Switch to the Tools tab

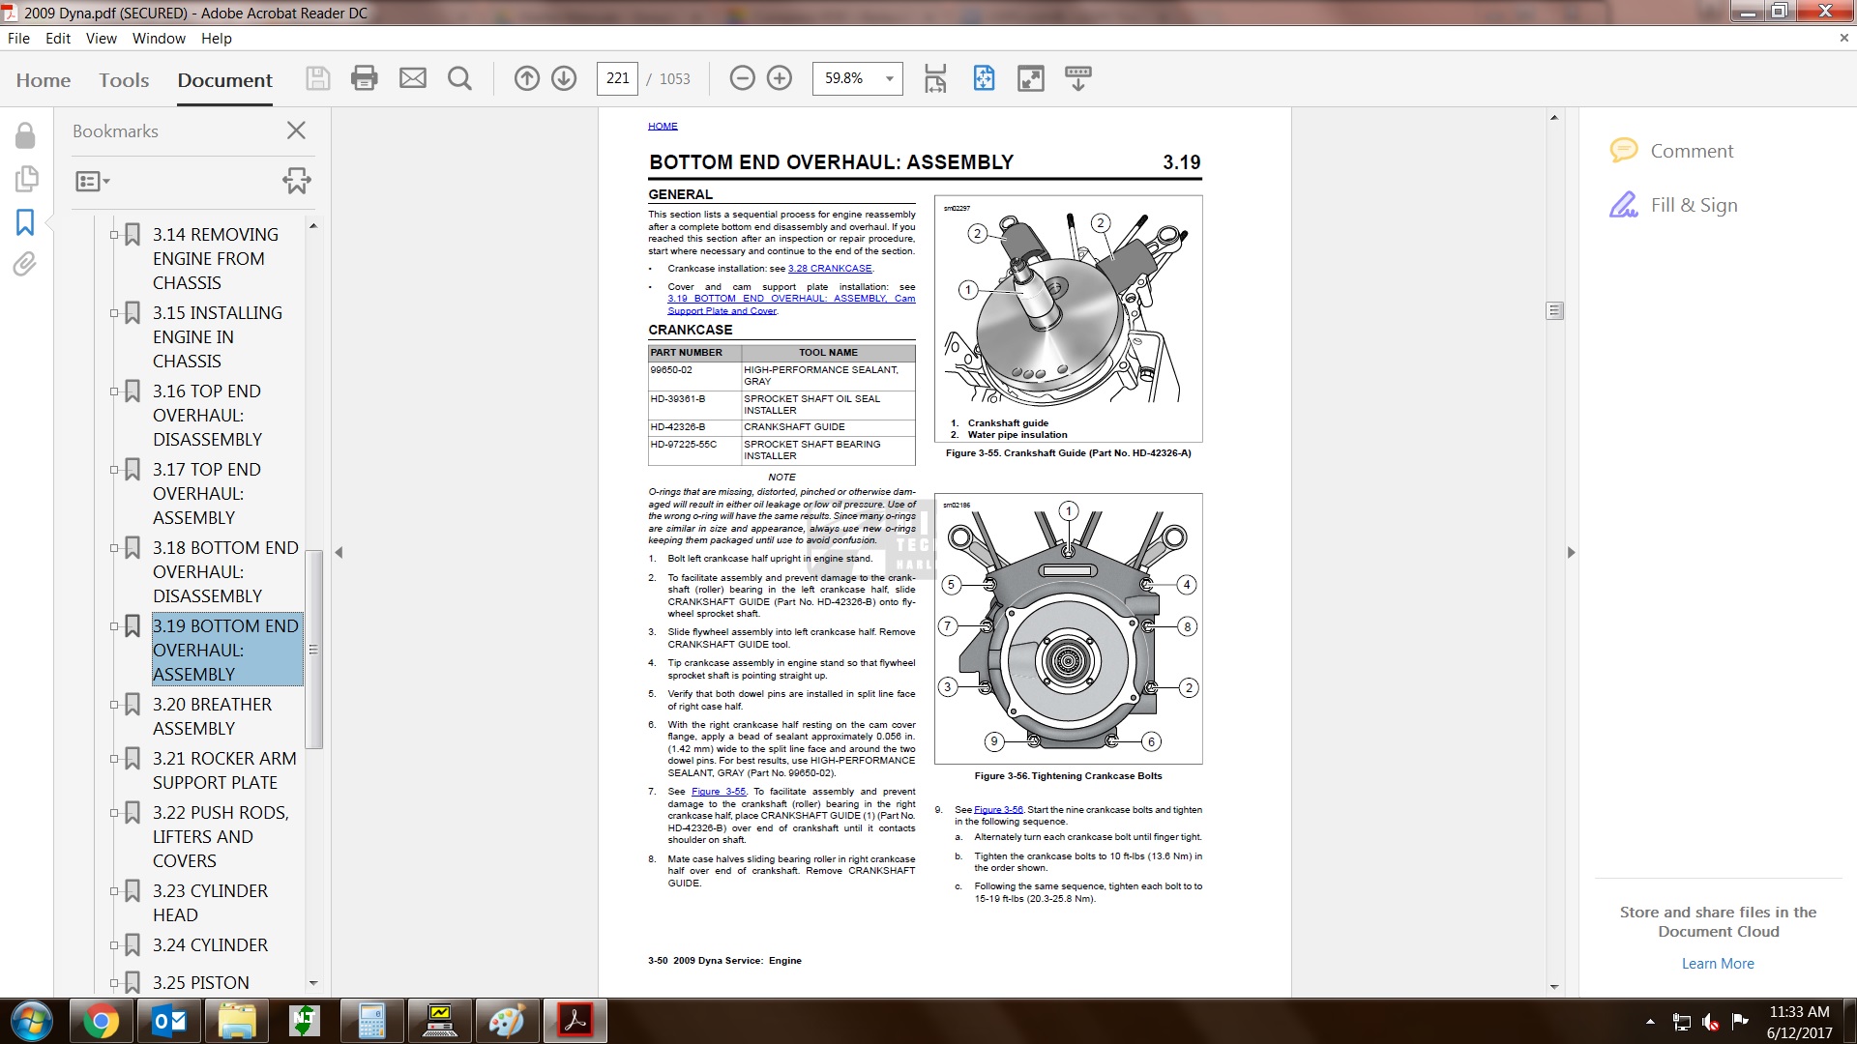tap(124, 80)
